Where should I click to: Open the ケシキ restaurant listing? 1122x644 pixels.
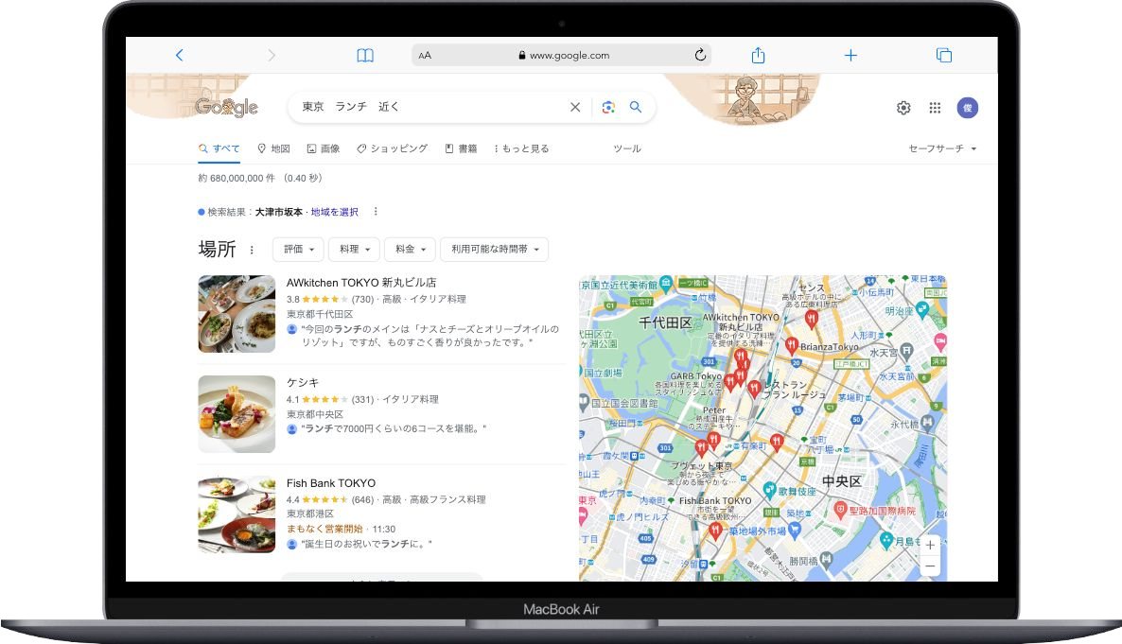pos(303,383)
